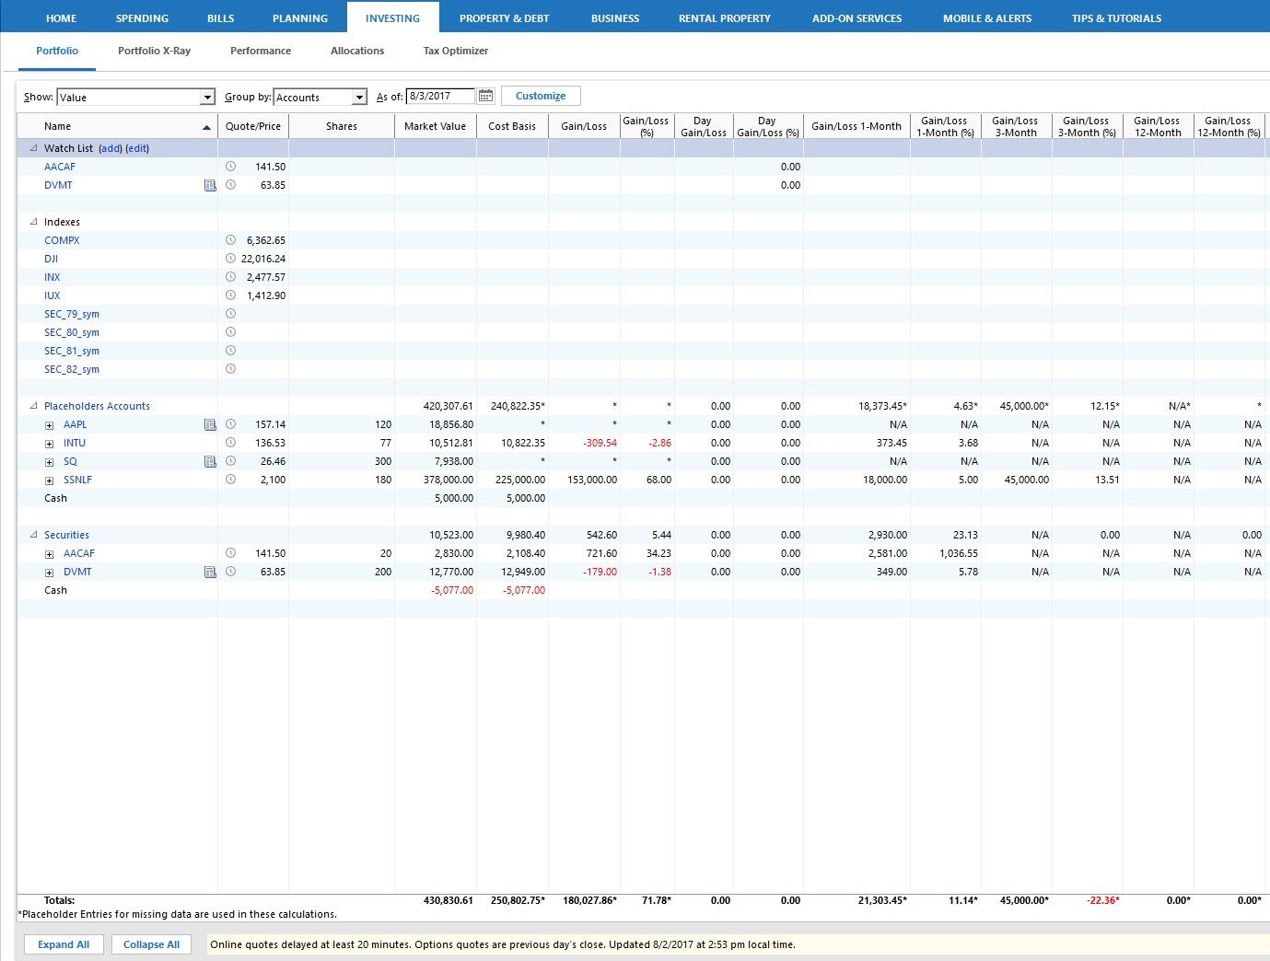1270x961 pixels.
Task: Expand the AAPL holding row
Action: [x=50, y=425]
